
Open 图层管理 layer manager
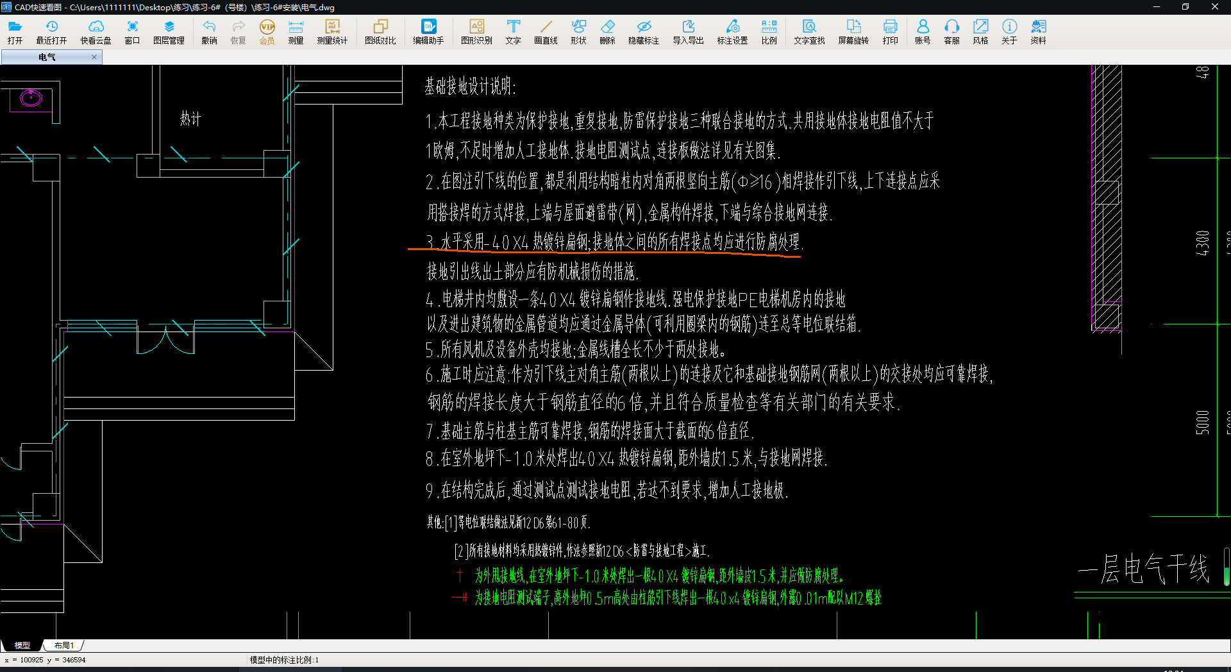point(169,31)
